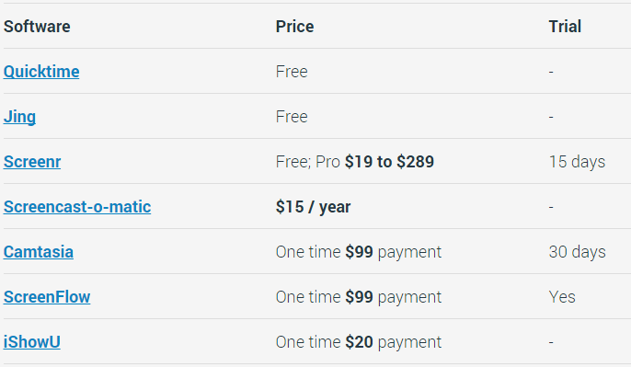This screenshot has height=367, width=631.
Task: Visit the Screencast-o-matic link
Action: click(x=77, y=207)
